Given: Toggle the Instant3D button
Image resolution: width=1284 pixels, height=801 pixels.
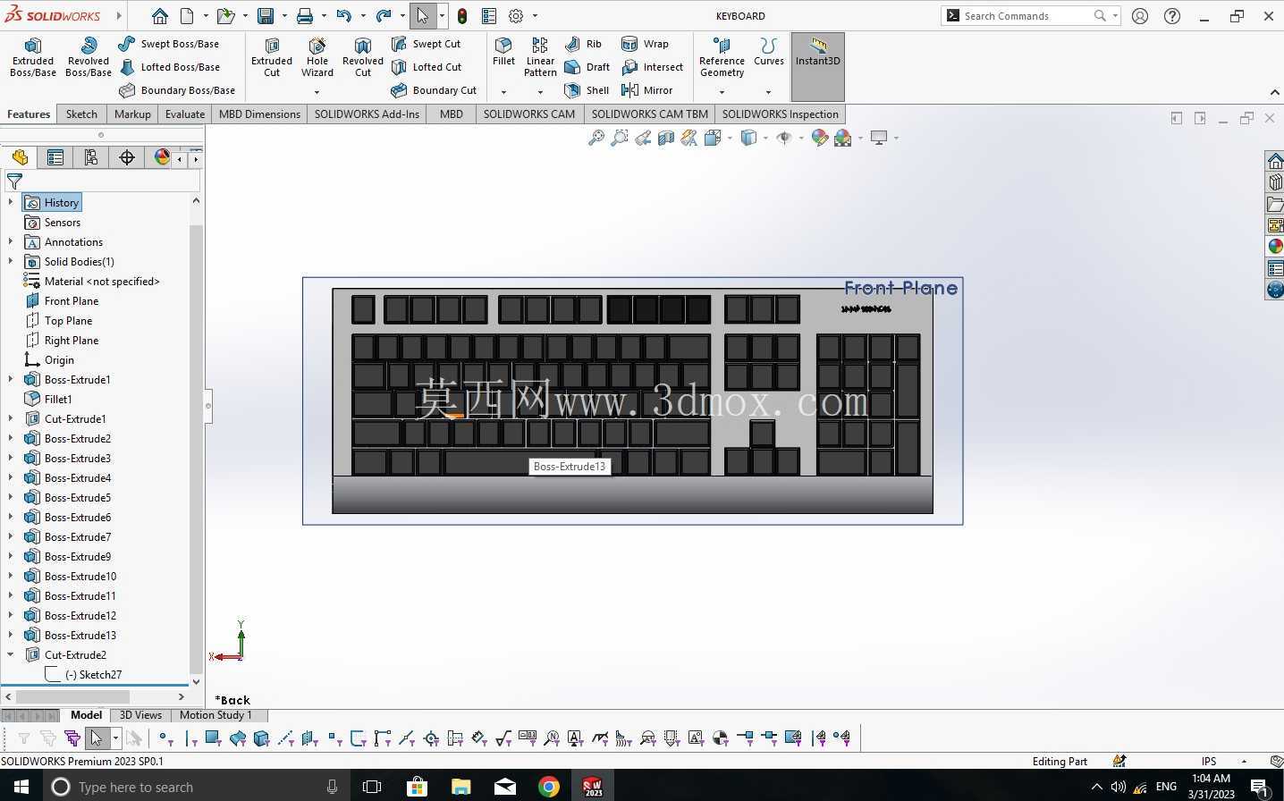Looking at the screenshot, I should (817, 66).
